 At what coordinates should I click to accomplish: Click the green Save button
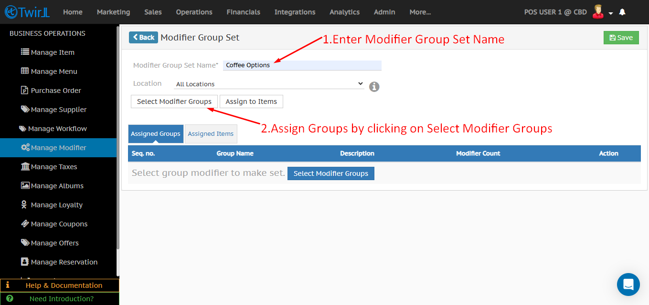pyautogui.click(x=621, y=38)
